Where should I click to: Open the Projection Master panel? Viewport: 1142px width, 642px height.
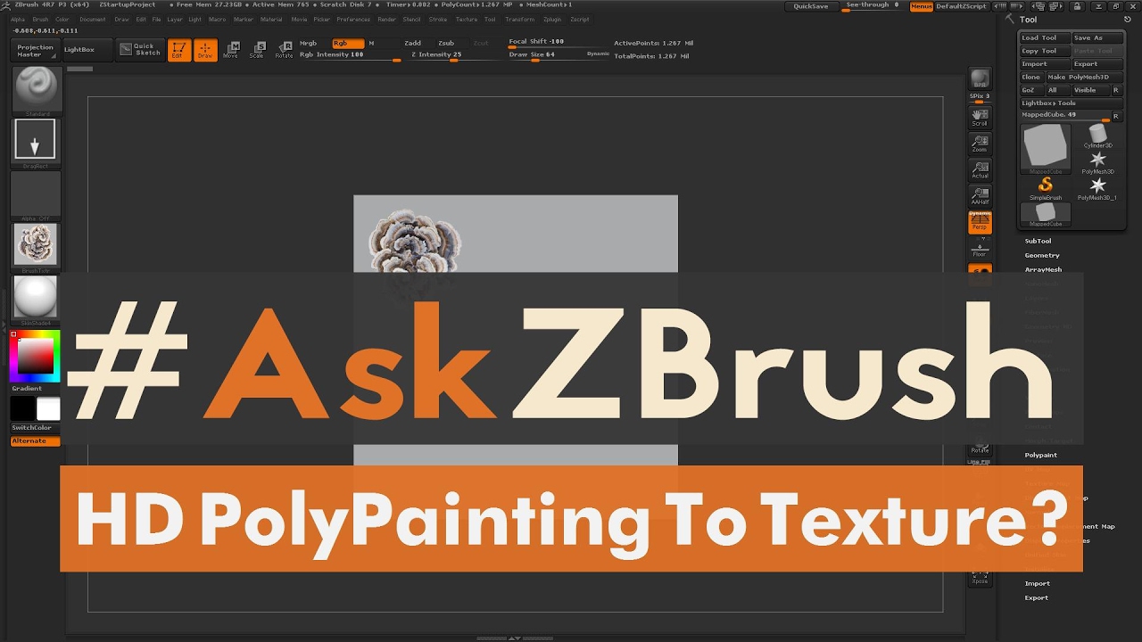pos(36,51)
